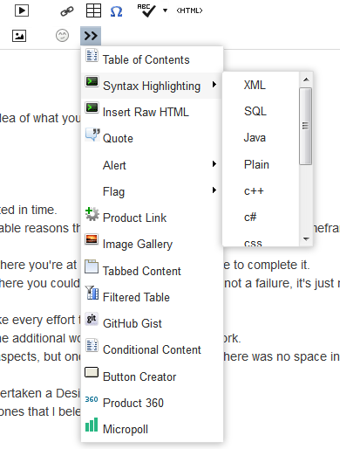Image resolution: width=340 pixels, height=449 pixels.
Task: Select the GitHub Gist menu entry
Action: (152, 323)
